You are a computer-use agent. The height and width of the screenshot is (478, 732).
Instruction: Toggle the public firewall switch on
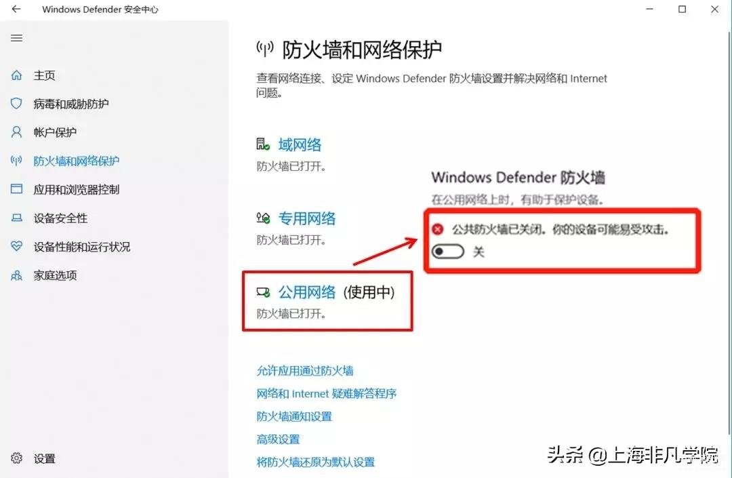coord(448,252)
